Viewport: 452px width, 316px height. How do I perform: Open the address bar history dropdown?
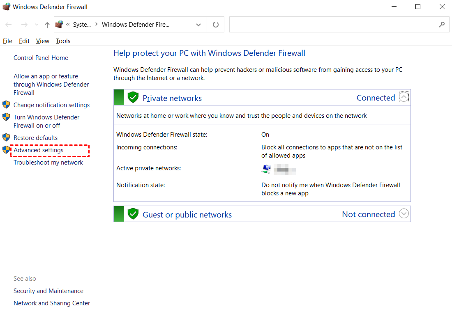coord(198,25)
